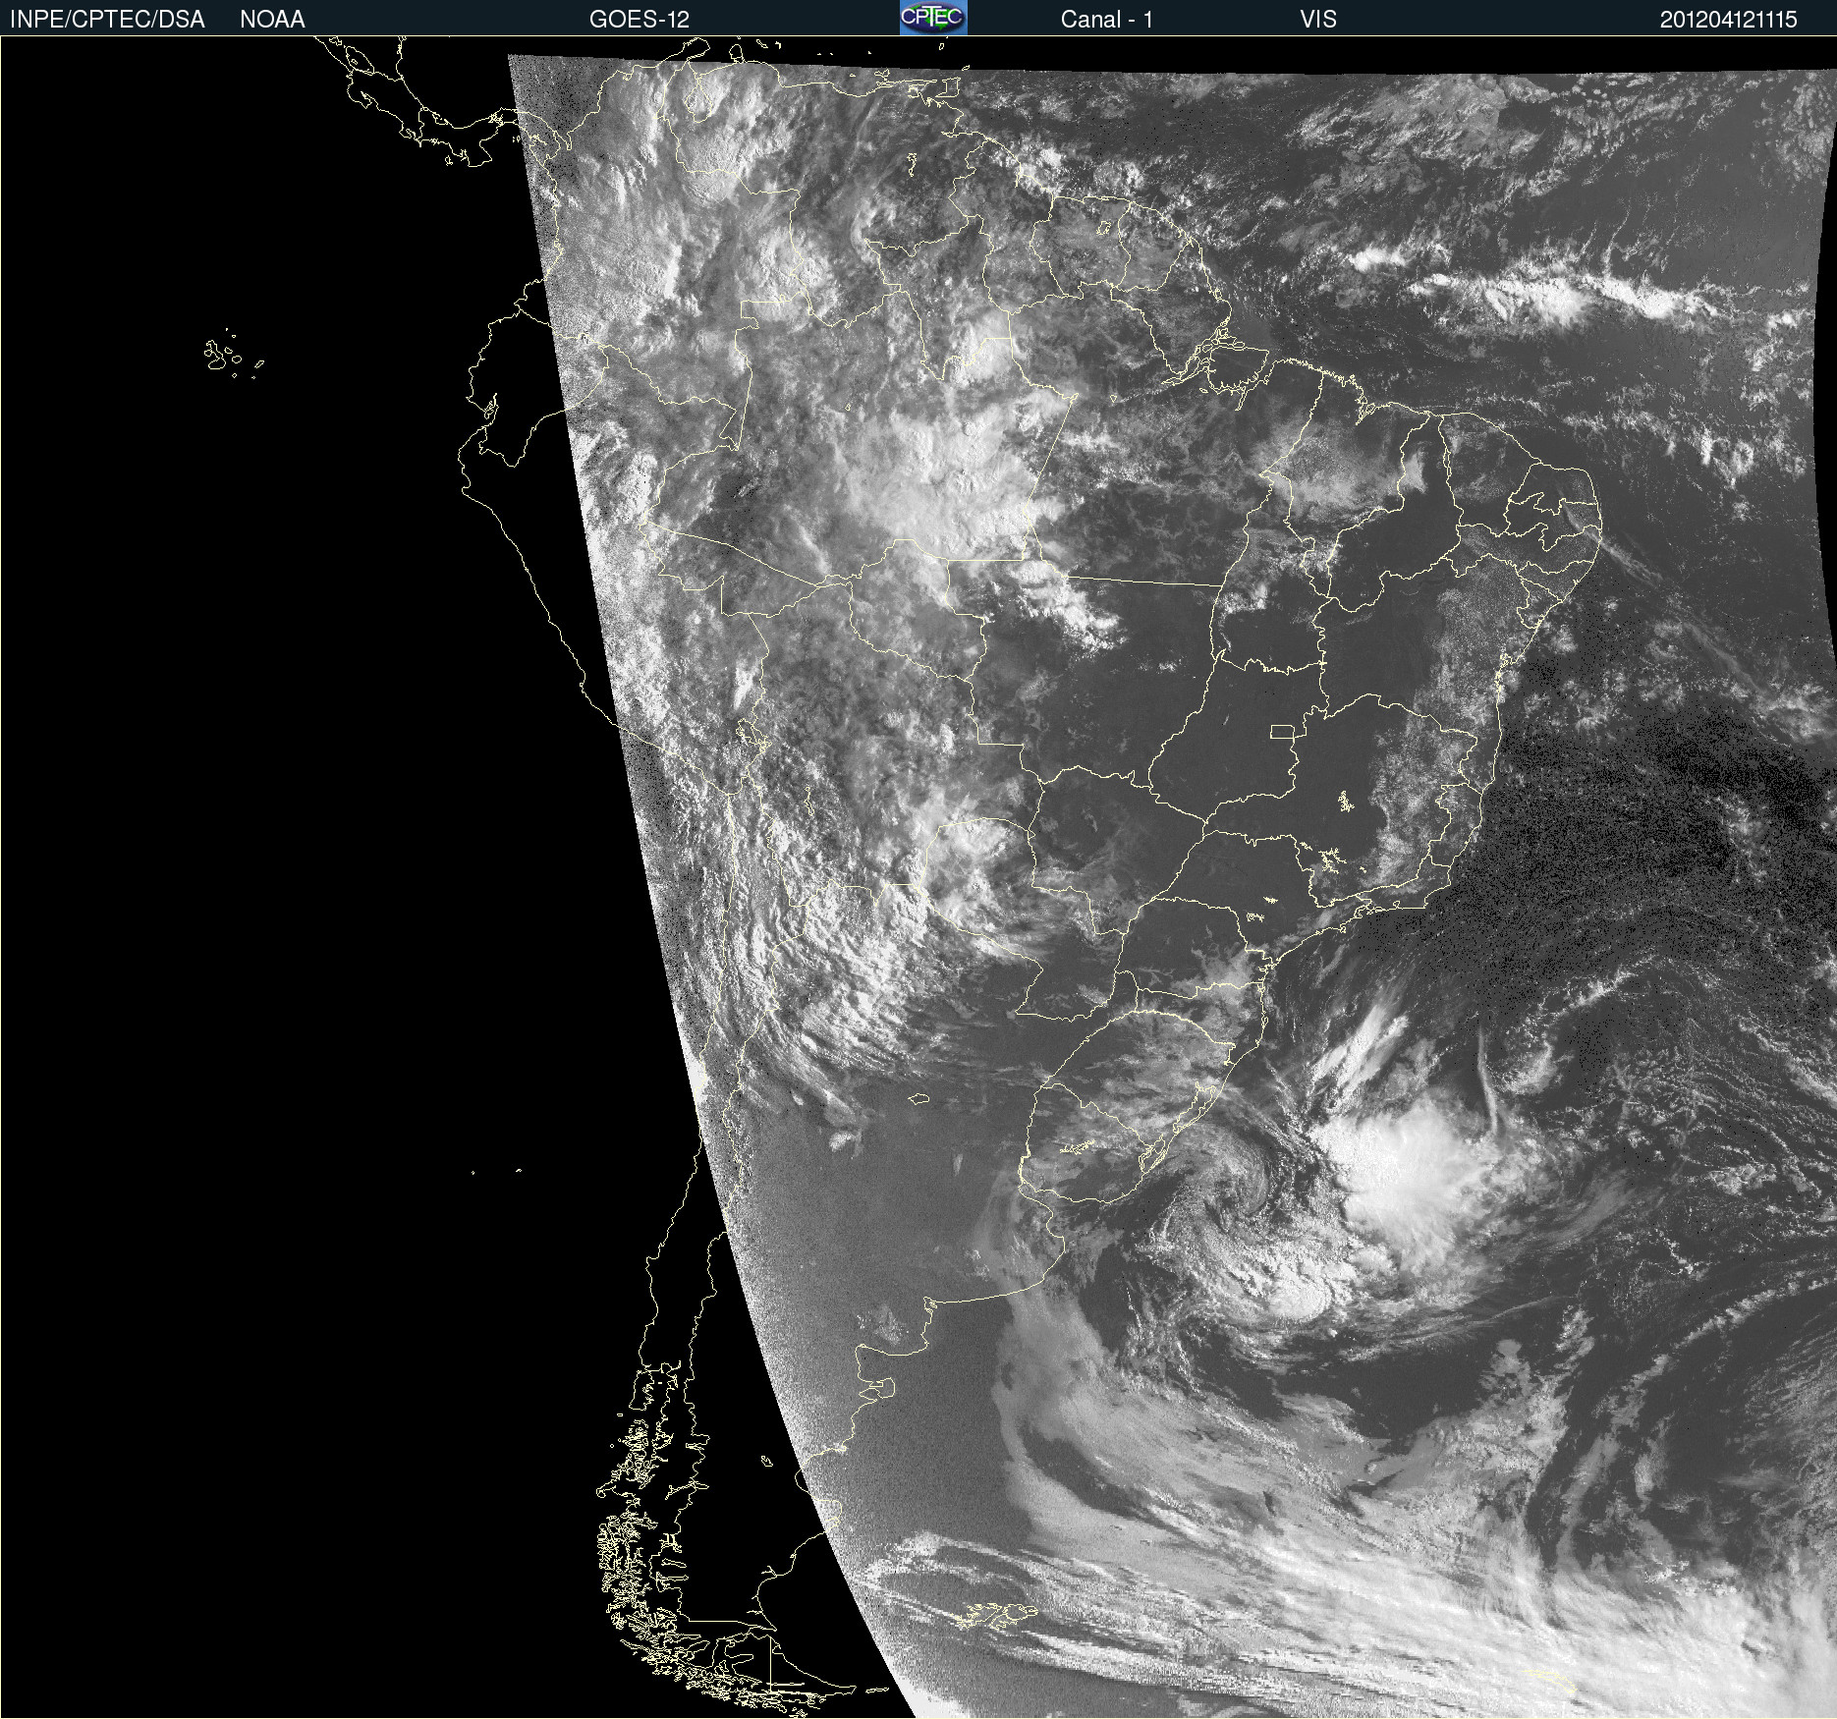The image size is (1837, 1719).
Task: Click the INPE/CPTEC/DSA header text
Action: tap(107, 20)
